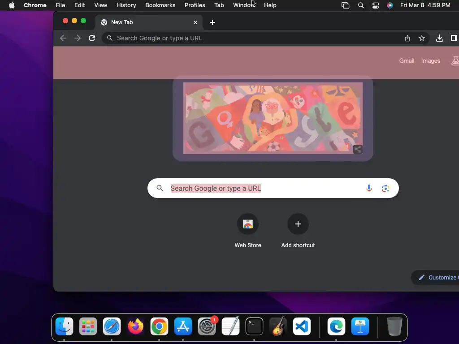Open the Help menu
This screenshot has width=459, height=344.
tap(270, 5)
